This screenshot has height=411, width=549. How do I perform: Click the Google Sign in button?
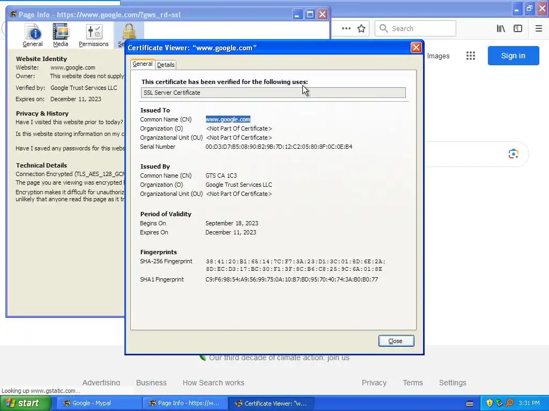tap(513, 56)
